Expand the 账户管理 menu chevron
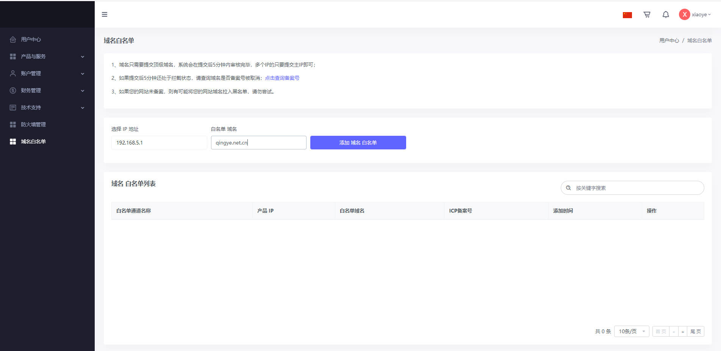Screen dimensions: 721x351 pos(83,74)
